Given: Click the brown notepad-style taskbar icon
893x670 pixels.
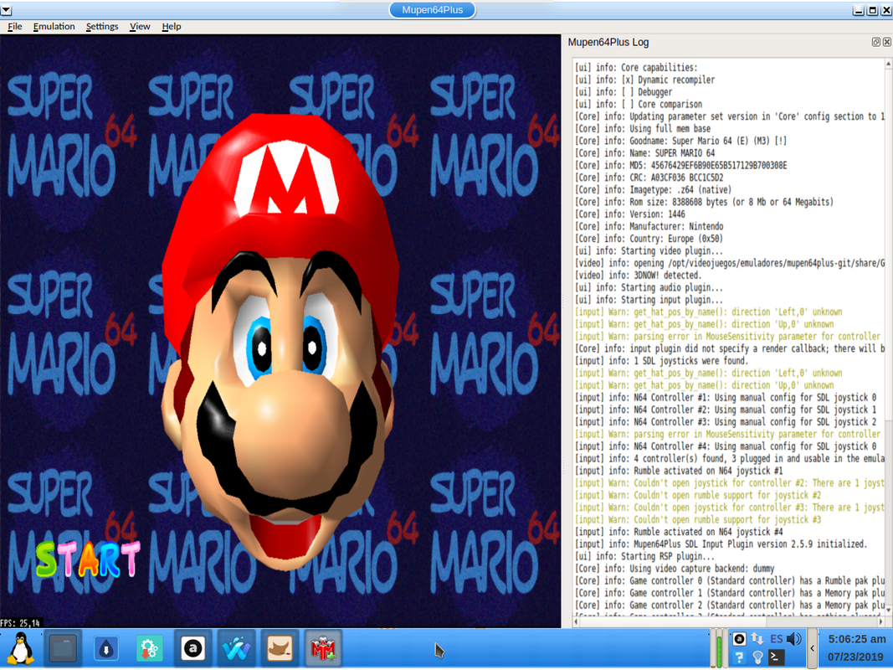Looking at the screenshot, I should [280, 648].
